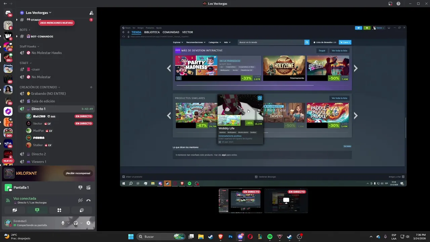Open Discord user settings gear
This screenshot has height=242, width=430.
(x=88, y=223)
